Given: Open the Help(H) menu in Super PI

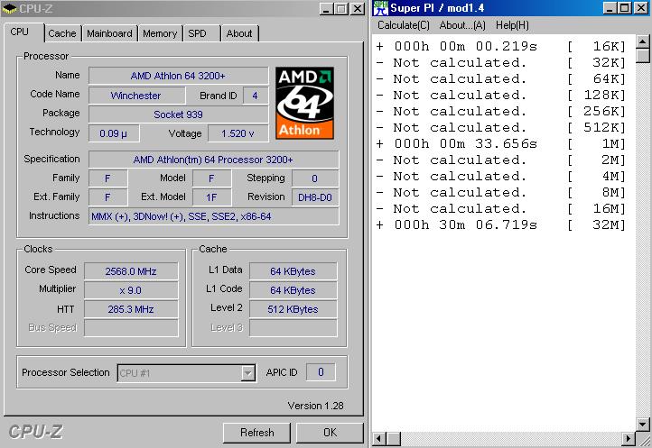Looking at the screenshot, I should pyautogui.click(x=512, y=25).
